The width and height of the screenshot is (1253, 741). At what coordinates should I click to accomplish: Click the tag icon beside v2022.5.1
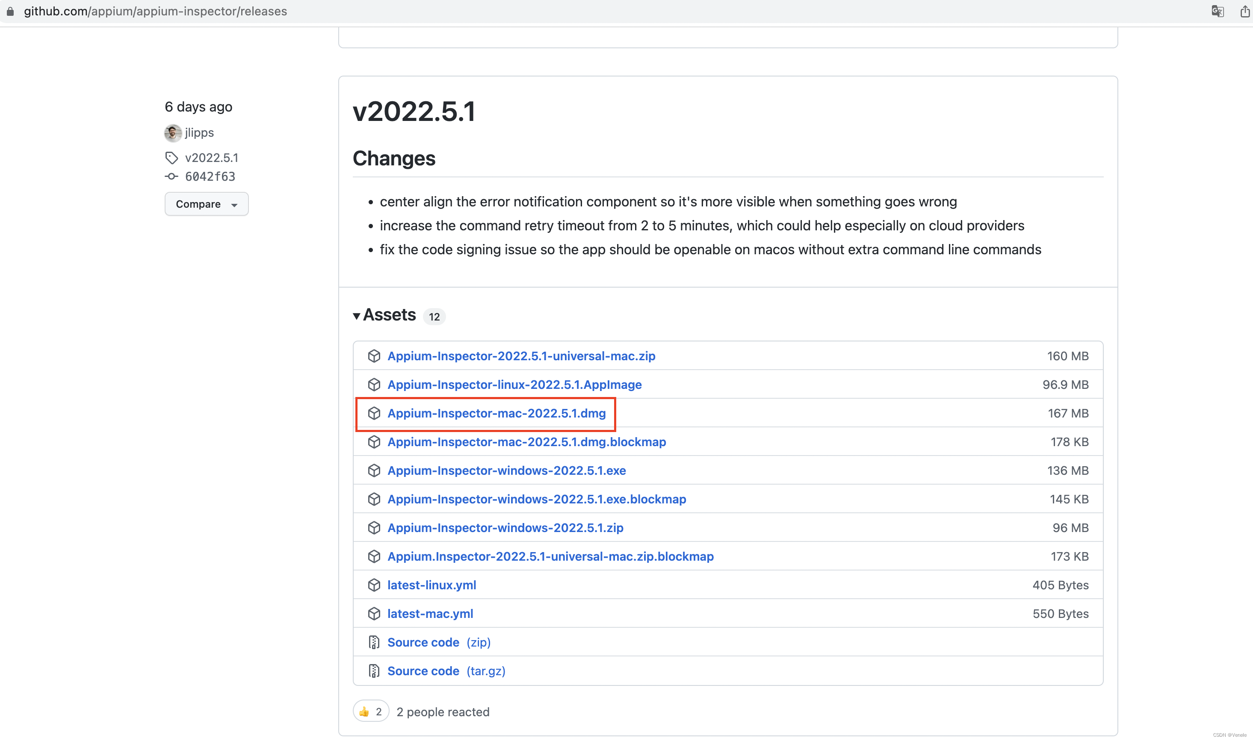click(x=171, y=158)
